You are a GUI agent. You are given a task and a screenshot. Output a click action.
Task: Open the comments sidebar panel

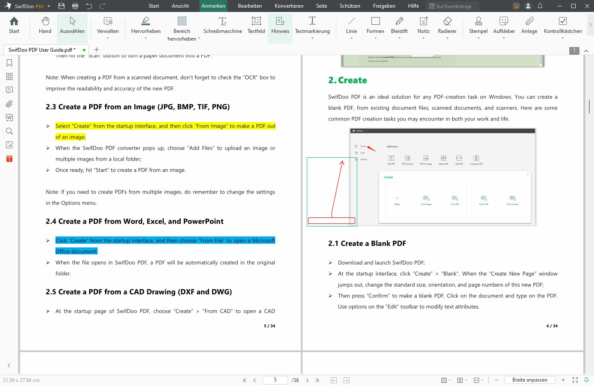9,90
